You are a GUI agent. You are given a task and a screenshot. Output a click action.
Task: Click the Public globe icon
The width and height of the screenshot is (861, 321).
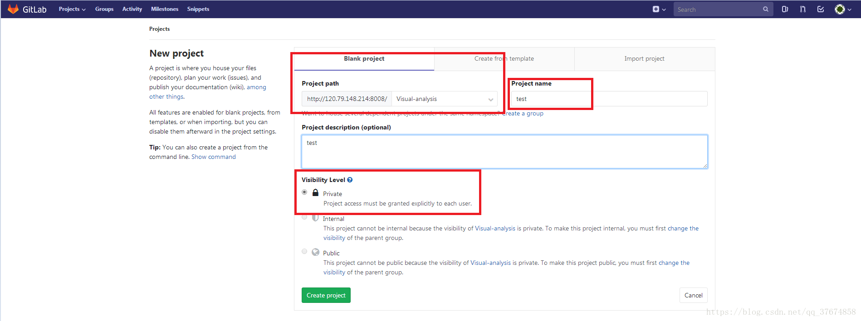(x=315, y=252)
